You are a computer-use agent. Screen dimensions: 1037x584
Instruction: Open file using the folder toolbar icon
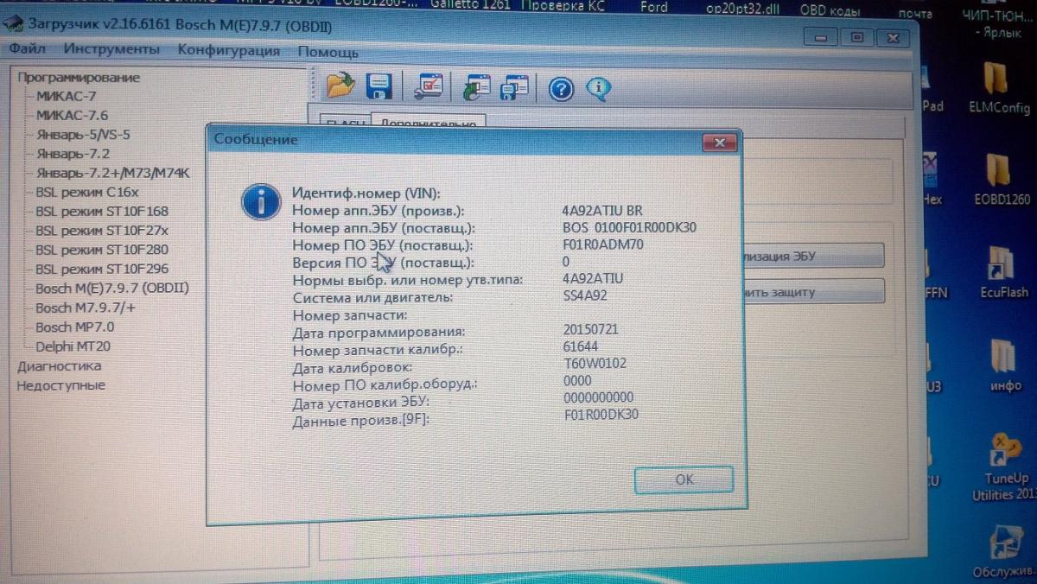pos(340,86)
